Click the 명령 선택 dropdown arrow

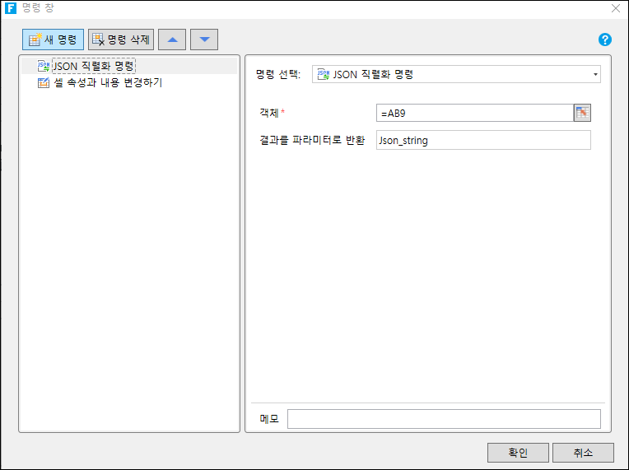click(x=594, y=75)
